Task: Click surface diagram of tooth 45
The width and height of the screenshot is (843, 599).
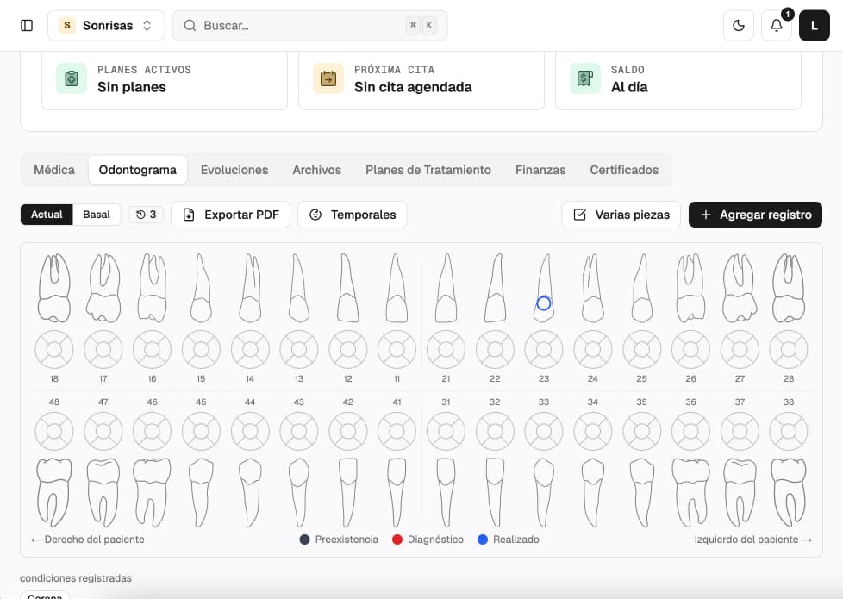Action: (201, 431)
